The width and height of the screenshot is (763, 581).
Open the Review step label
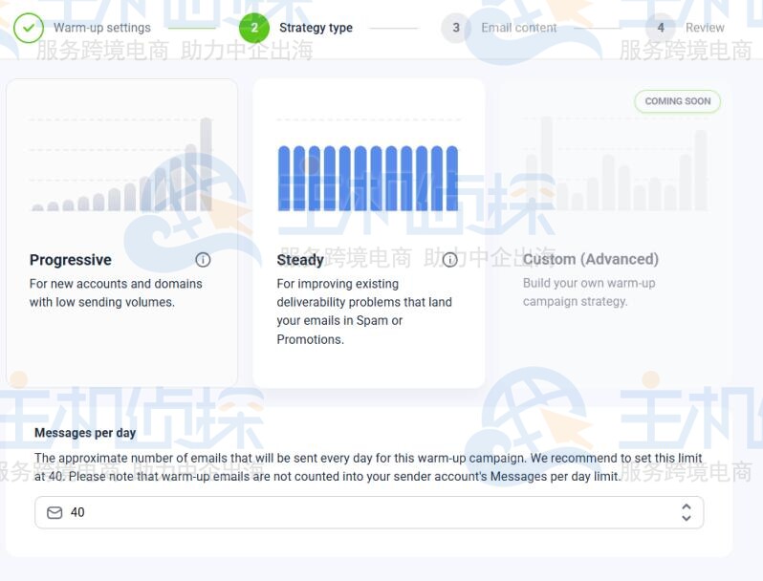pos(705,28)
